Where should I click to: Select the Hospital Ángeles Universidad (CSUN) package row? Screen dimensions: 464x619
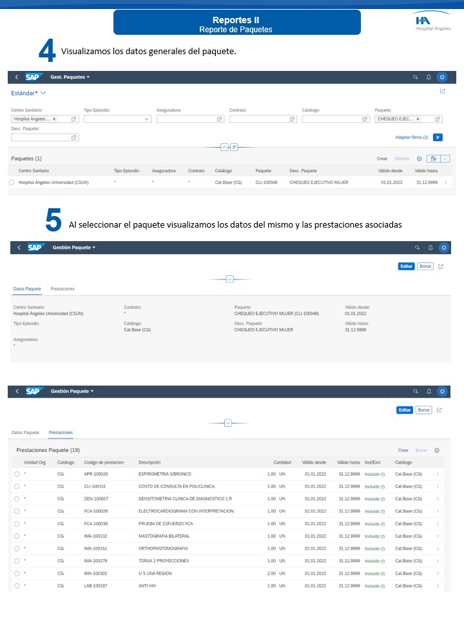[x=12, y=182]
